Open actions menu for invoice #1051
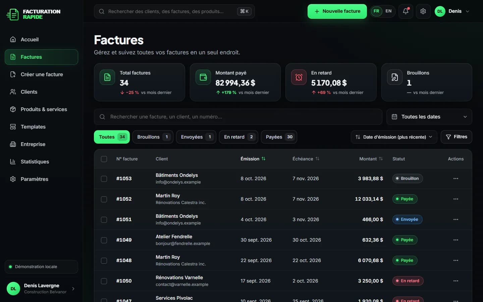The height and width of the screenshot is (302, 483). (x=456, y=219)
